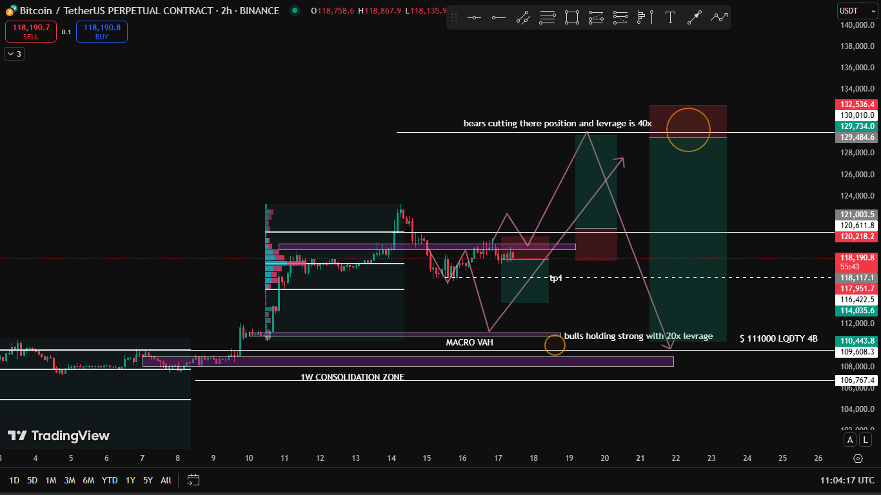Select the 'MACRO VAH' text label
This screenshot has height=495, width=881.
tap(470, 343)
